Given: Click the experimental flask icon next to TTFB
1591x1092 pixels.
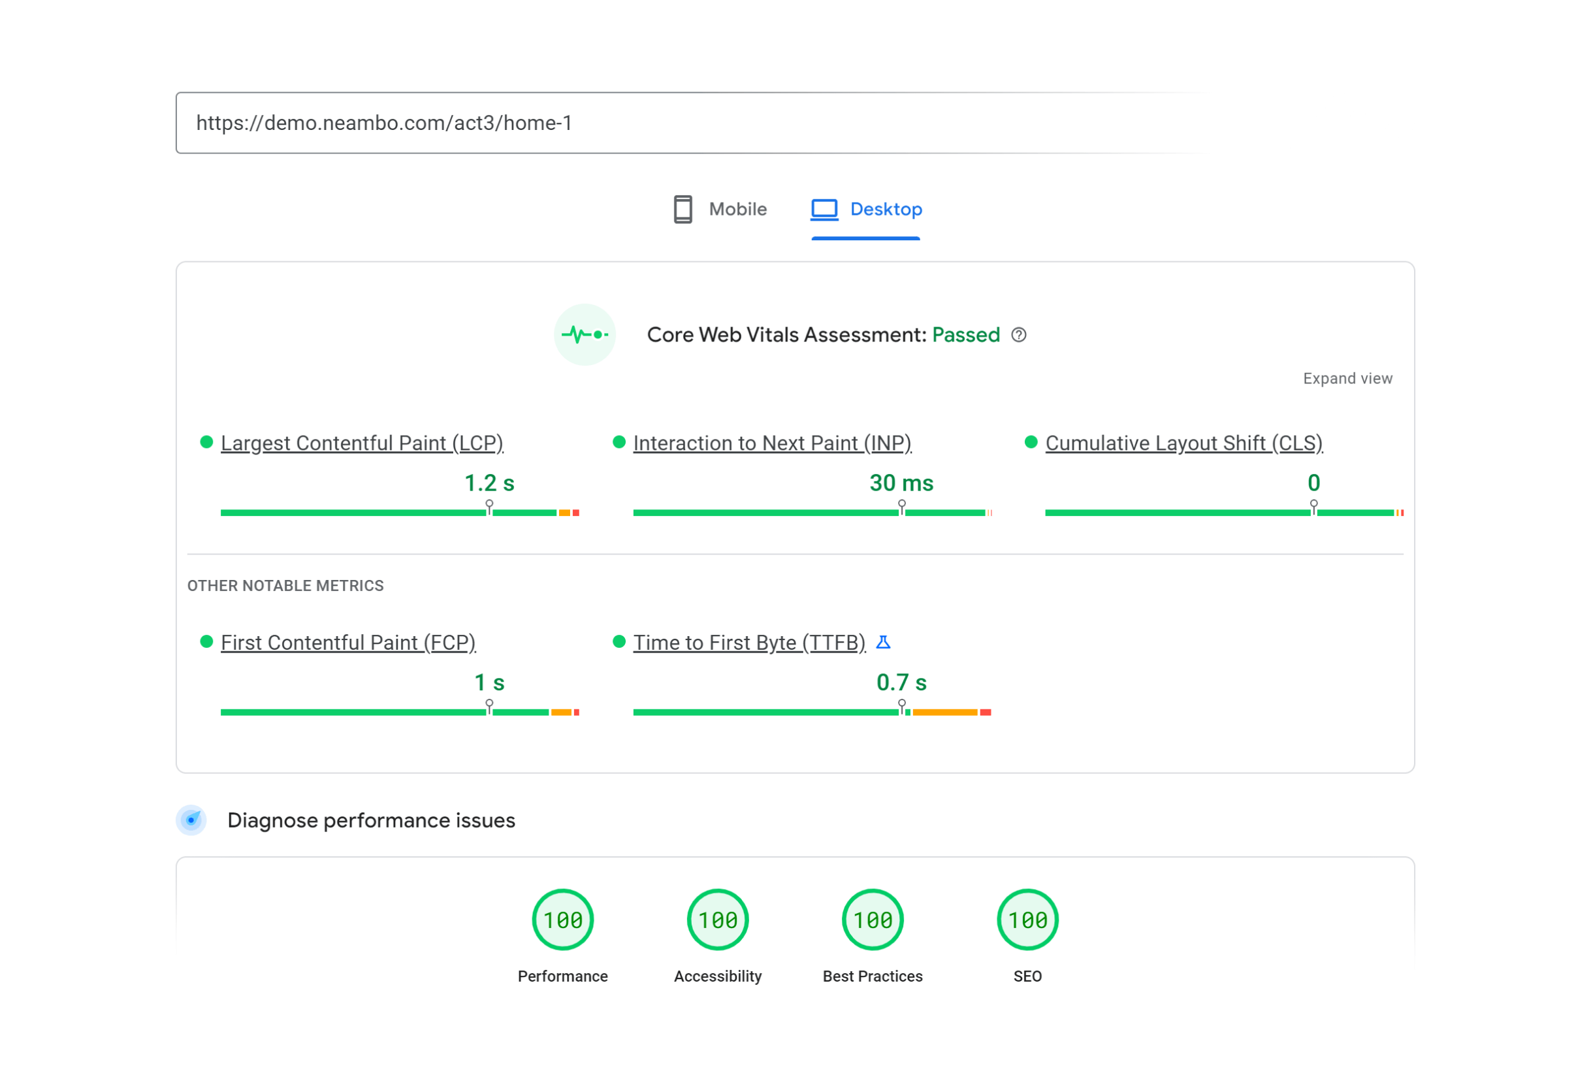Looking at the screenshot, I should point(883,642).
